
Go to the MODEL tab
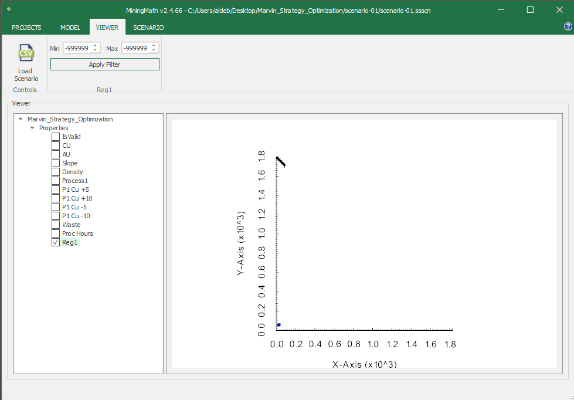70,28
